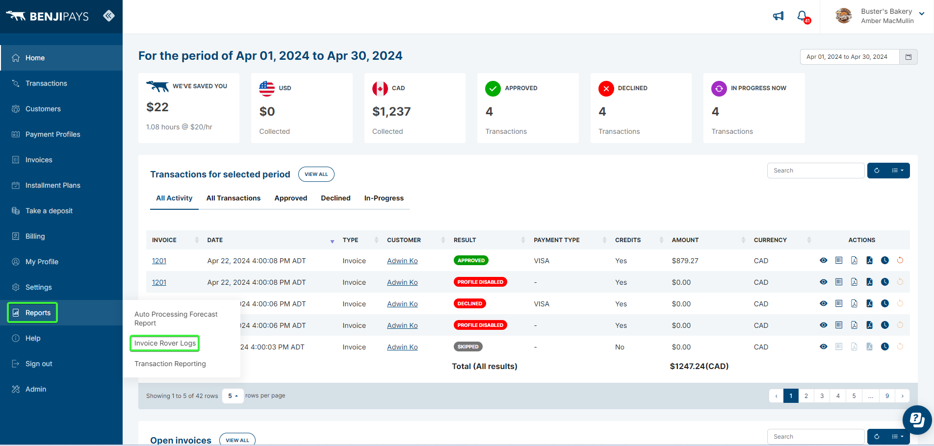
Task: Switch to the All Transactions tab
Action: tap(233, 198)
